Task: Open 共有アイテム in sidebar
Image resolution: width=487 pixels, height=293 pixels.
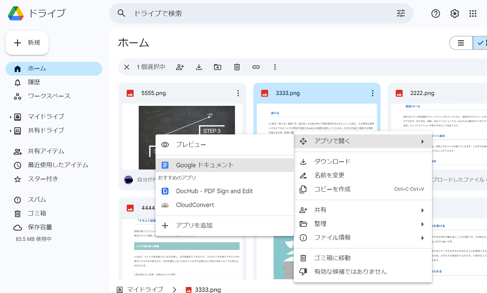Action: (x=54, y=151)
